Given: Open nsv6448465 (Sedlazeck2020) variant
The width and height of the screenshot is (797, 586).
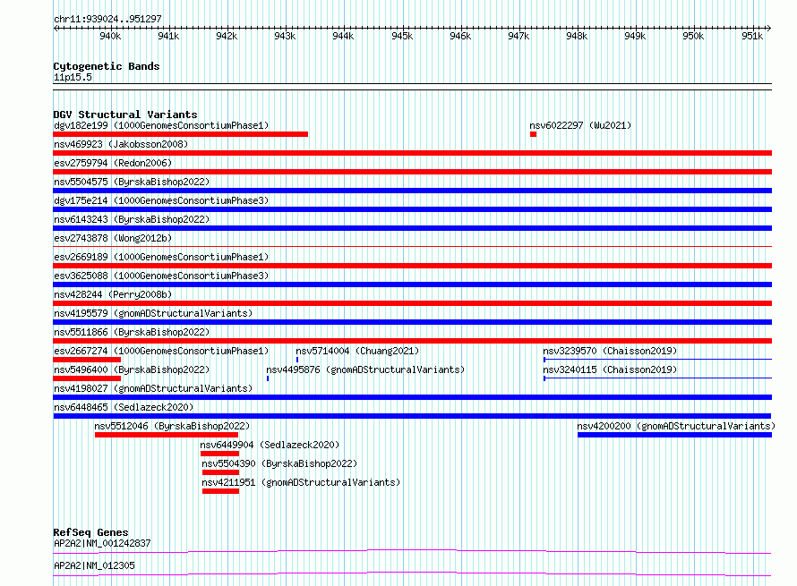Looking at the screenshot, I should (124, 407).
